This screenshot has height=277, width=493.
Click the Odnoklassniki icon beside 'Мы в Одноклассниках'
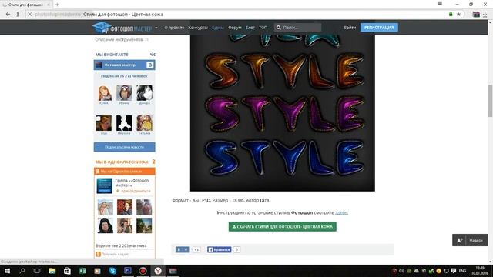[153, 162]
